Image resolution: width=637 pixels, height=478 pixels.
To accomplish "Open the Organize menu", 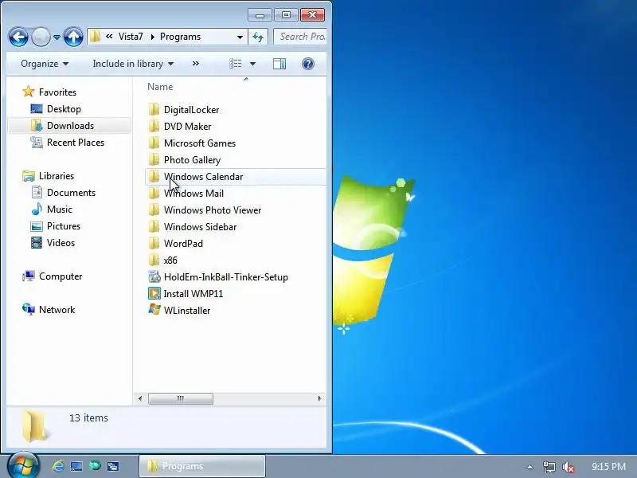I will click(45, 64).
